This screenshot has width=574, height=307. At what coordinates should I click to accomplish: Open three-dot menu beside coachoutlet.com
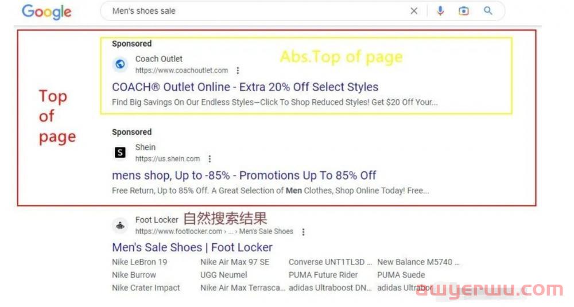click(x=238, y=70)
